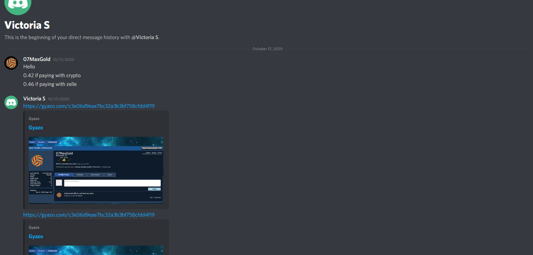The height and width of the screenshot is (255, 533).
Task: Open 07MaxGold's profile avatar beside the Hello message
Action: 11,63
